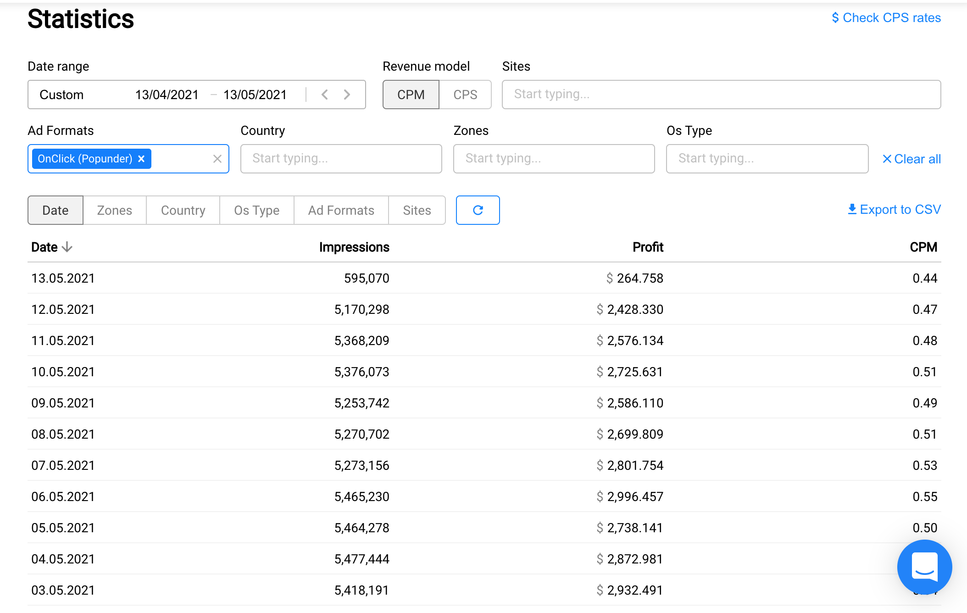Select CPM revenue model
The width and height of the screenshot is (967, 613).
pos(411,95)
